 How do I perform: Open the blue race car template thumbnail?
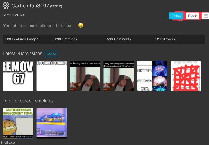(x=52, y=123)
